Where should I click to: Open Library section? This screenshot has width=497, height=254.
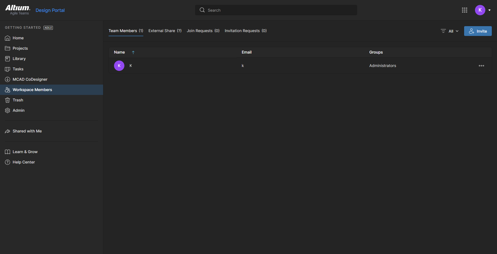pos(19,59)
